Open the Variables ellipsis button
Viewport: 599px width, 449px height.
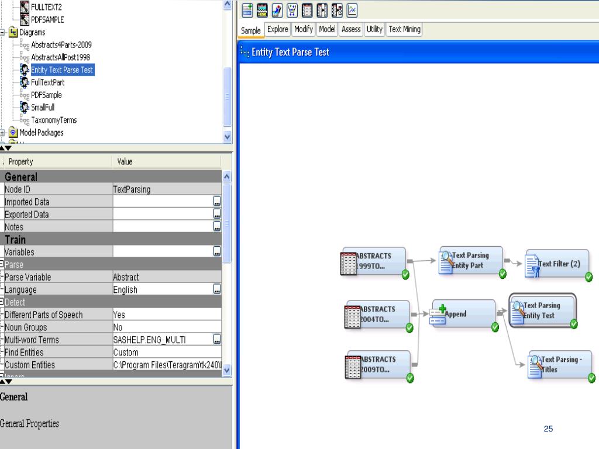click(x=216, y=251)
